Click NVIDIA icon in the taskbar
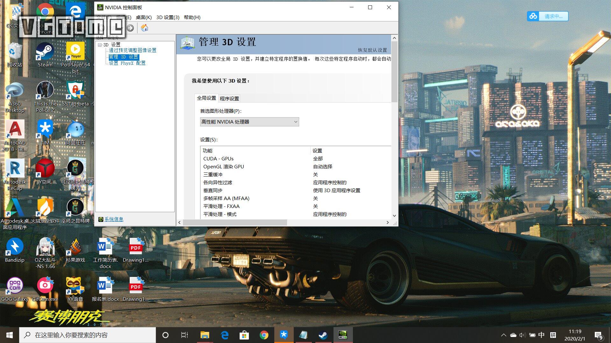 click(x=343, y=335)
